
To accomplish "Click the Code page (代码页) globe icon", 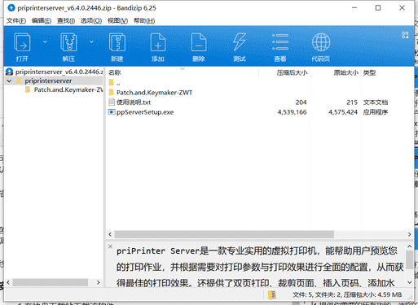I will [321, 42].
